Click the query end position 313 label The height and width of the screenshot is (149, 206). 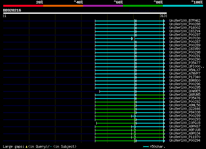tap(163, 16)
